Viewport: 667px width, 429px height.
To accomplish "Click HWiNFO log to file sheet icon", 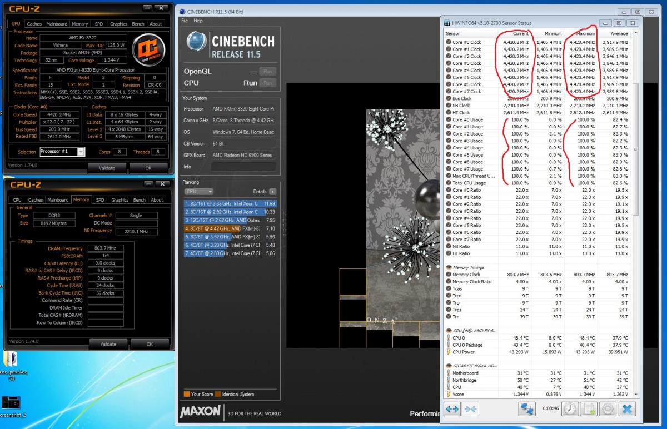I will [x=589, y=410].
